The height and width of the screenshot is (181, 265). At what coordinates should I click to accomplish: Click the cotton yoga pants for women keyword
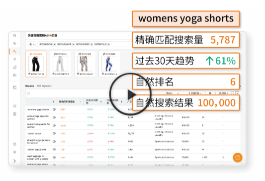(x=38, y=117)
